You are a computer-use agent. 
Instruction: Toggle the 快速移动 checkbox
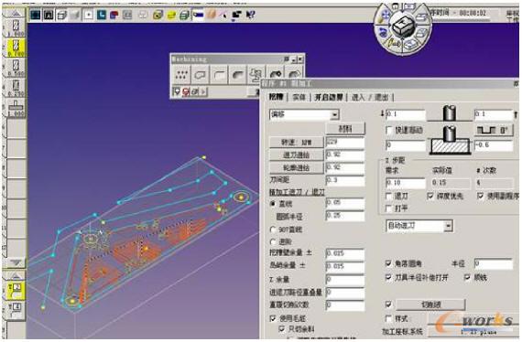(388, 130)
